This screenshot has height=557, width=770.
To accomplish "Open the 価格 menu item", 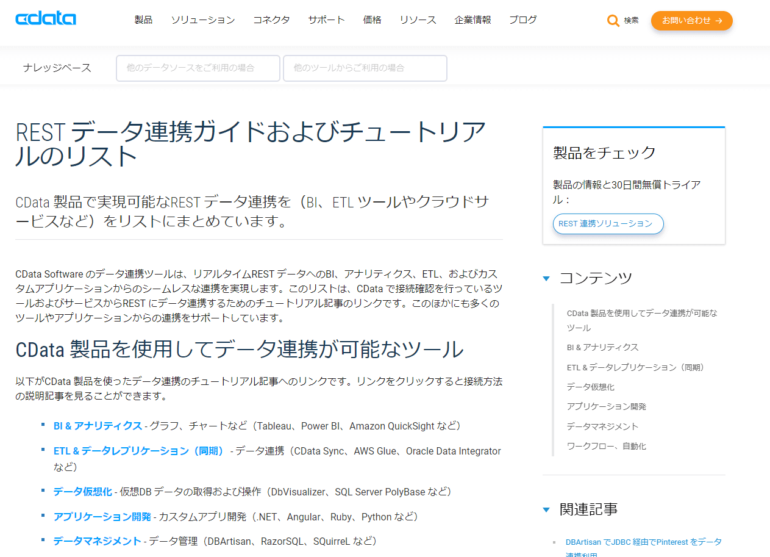I will pos(372,20).
